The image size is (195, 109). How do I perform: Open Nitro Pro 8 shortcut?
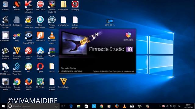pos(40,37)
